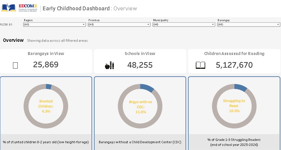Expand the Barangay filter dropdown arrow
Screen dimensions: 281x150
[278, 24]
